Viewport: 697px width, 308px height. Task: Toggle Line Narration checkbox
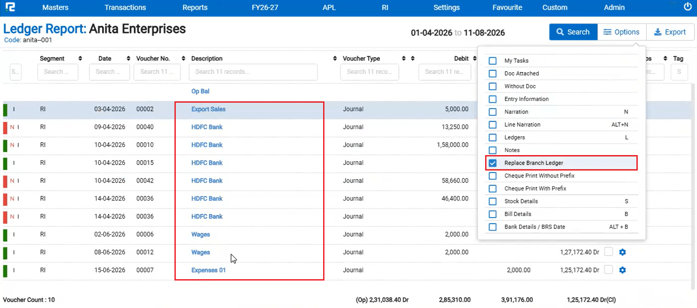pyautogui.click(x=493, y=125)
